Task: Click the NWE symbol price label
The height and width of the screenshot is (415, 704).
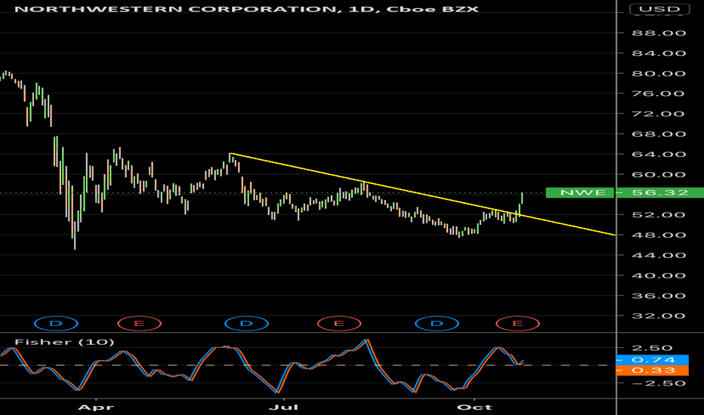Action: click(579, 193)
